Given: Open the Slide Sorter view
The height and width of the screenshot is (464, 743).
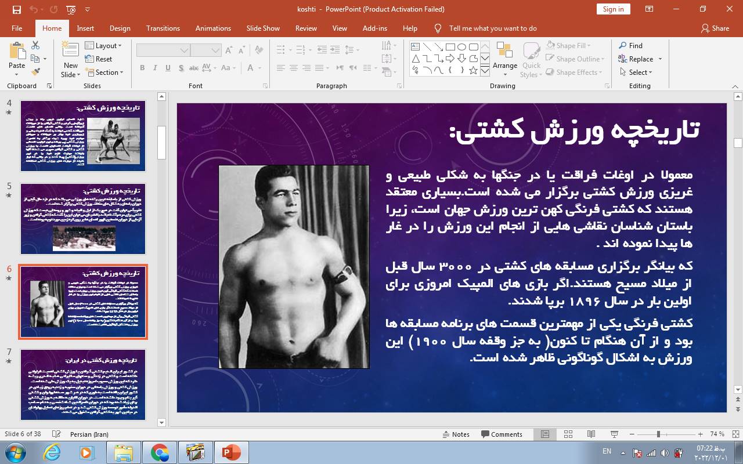Looking at the screenshot, I should pos(568,434).
